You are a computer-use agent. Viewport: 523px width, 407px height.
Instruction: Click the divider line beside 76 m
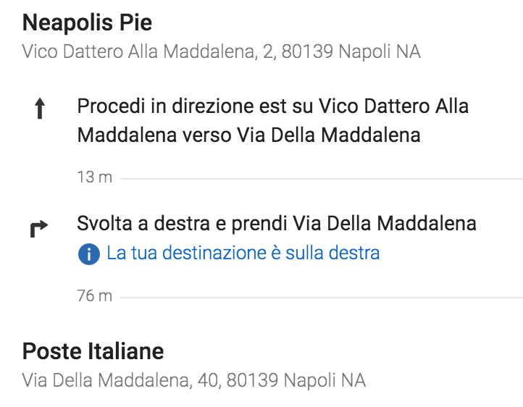[322, 298]
